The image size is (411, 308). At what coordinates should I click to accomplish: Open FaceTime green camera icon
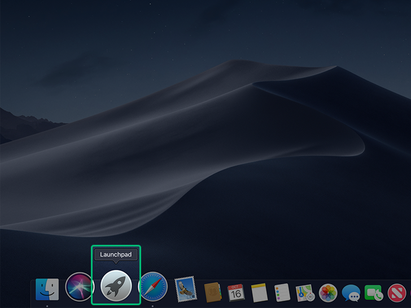point(374,293)
